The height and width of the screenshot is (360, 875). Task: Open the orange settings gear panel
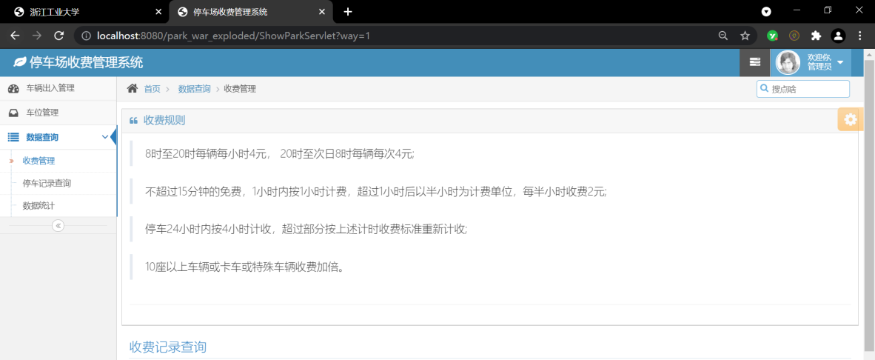tap(850, 119)
